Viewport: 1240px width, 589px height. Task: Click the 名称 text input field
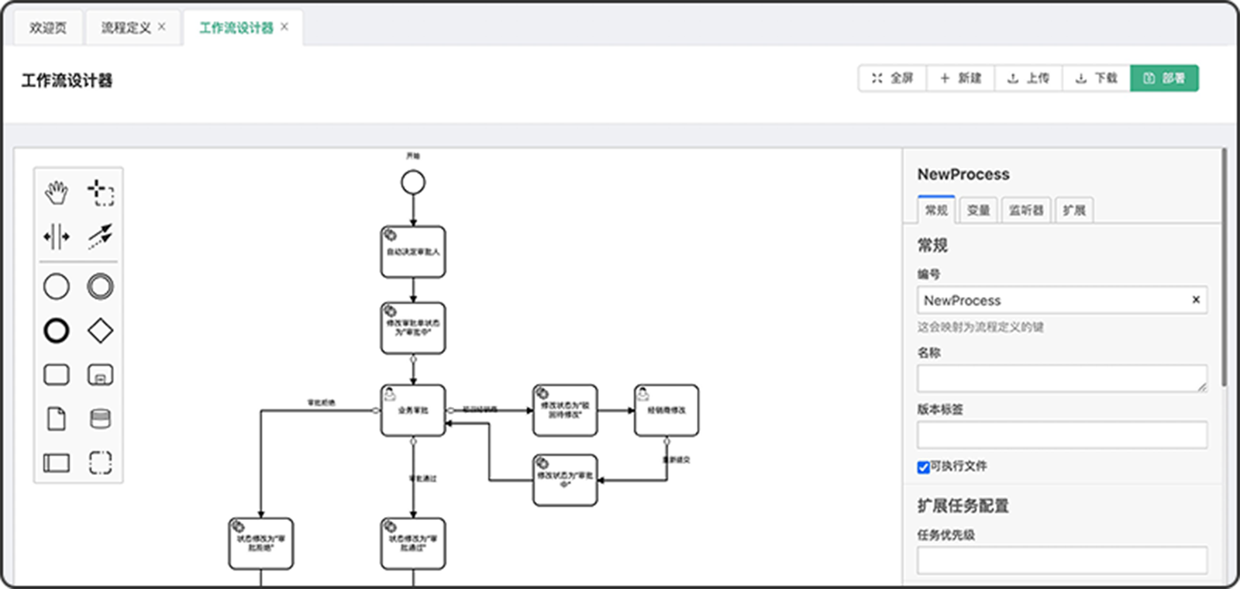[x=1061, y=378]
